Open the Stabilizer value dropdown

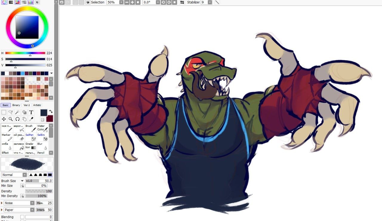[x=210, y=2]
